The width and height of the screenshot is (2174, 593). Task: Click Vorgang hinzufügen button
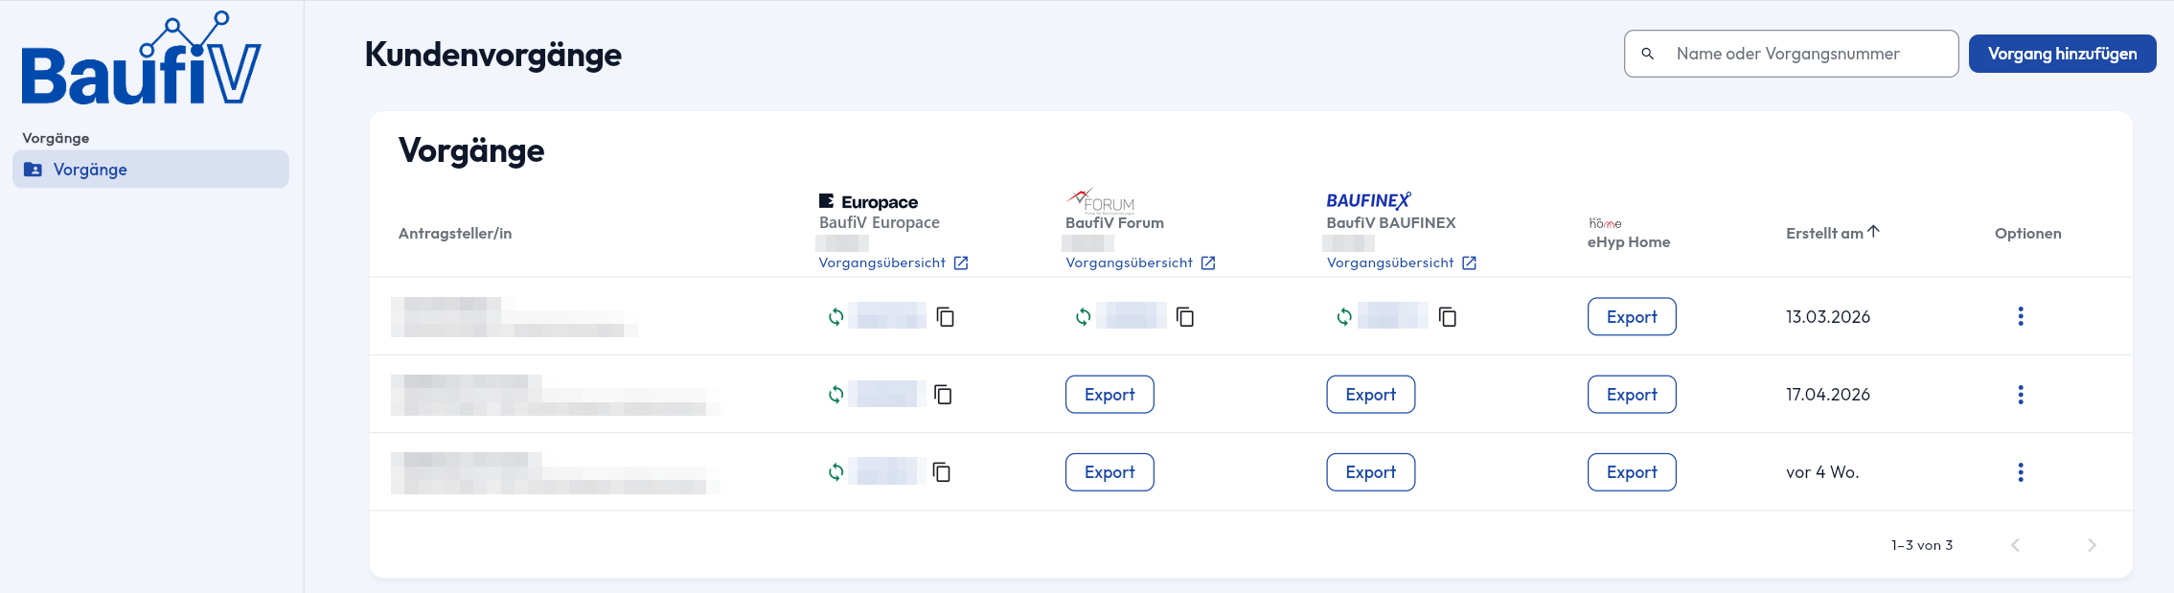(2062, 54)
